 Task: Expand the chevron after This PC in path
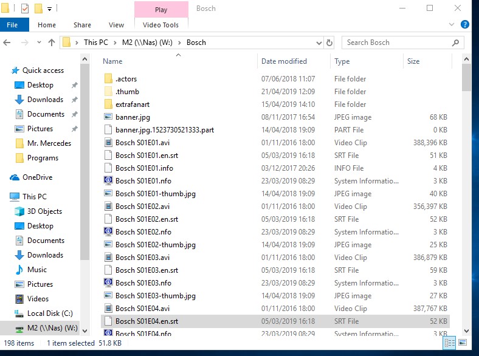coord(115,43)
